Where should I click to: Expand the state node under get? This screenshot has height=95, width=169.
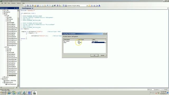click(x=6, y=17)
